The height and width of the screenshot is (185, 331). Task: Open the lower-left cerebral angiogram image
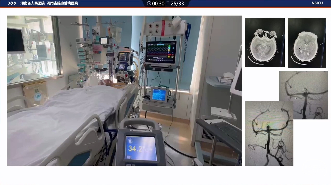[269, 133]
